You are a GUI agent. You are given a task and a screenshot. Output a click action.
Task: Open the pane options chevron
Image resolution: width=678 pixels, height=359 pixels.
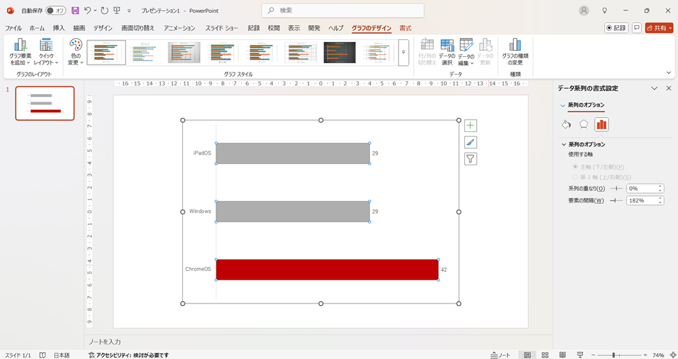[x=654, y=88]
